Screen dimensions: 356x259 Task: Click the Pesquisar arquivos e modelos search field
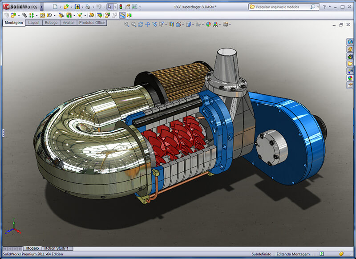pyautogui.click(x=280, y=6)
